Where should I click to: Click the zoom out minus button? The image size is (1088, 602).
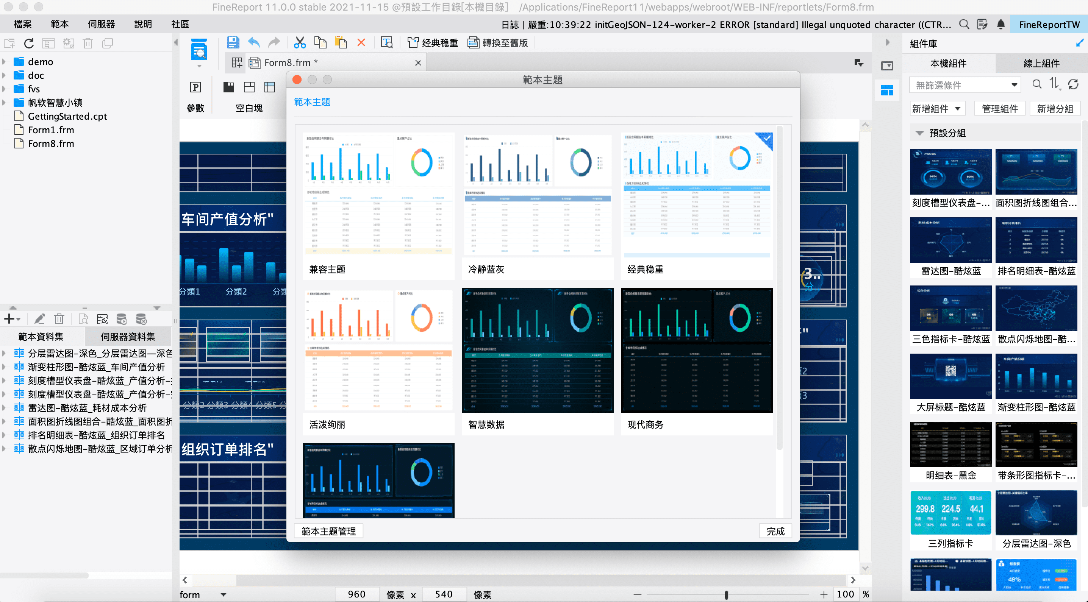click(637, 594)
